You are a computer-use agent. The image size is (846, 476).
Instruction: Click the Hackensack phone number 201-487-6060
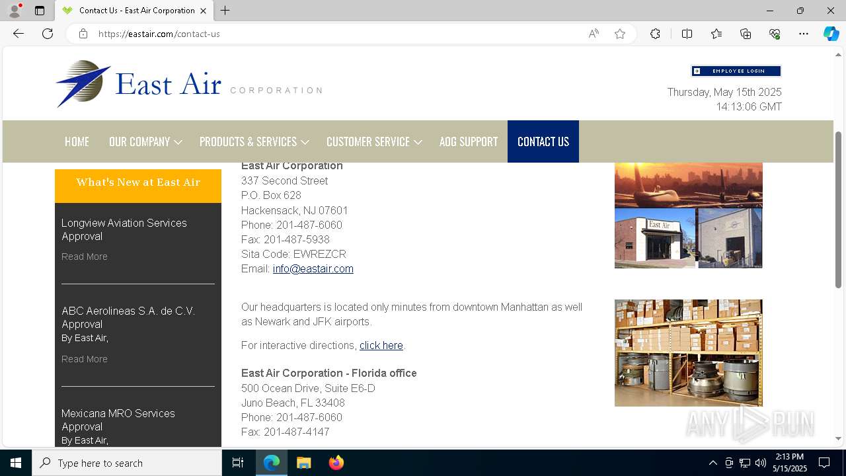(309, 225)
